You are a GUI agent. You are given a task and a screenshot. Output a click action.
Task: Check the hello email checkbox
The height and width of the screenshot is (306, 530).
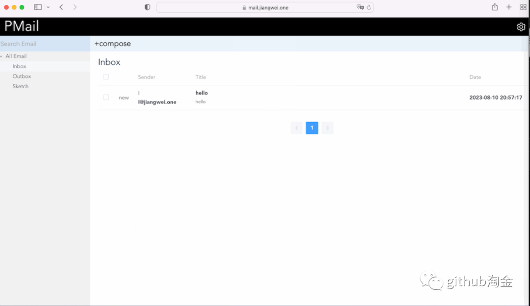coord(106,98)
